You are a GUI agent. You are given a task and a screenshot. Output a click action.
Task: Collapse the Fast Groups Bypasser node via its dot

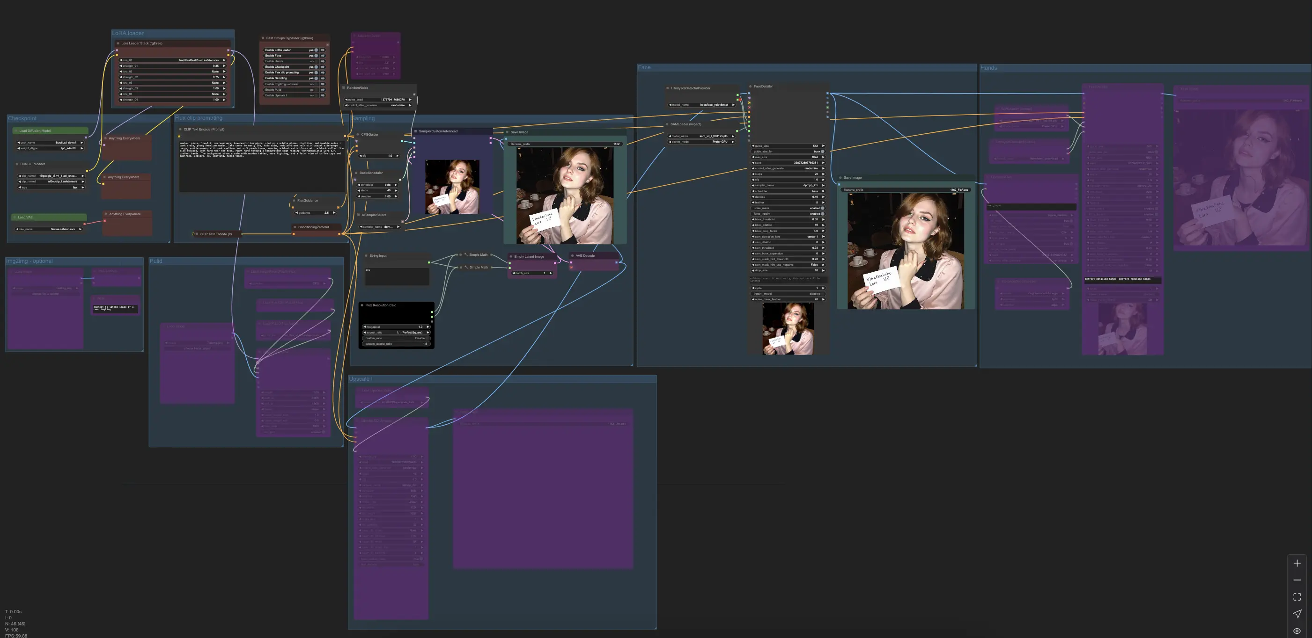pyautogui.click(x=263, y=38)
